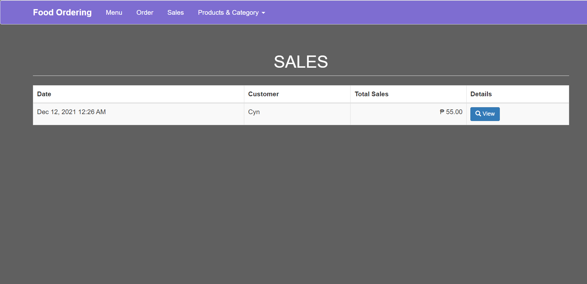Screen dimensions: 587x284
Task: Click the Customer column header
Action: [263, 94]
